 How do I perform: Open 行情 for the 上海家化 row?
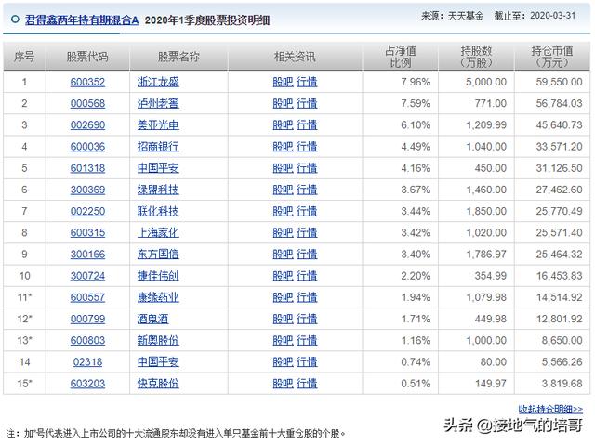(307, 233)
